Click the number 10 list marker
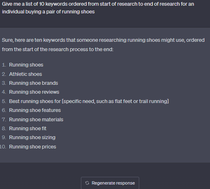The height and width of the screenshot is (189, 210). [3, 147]
